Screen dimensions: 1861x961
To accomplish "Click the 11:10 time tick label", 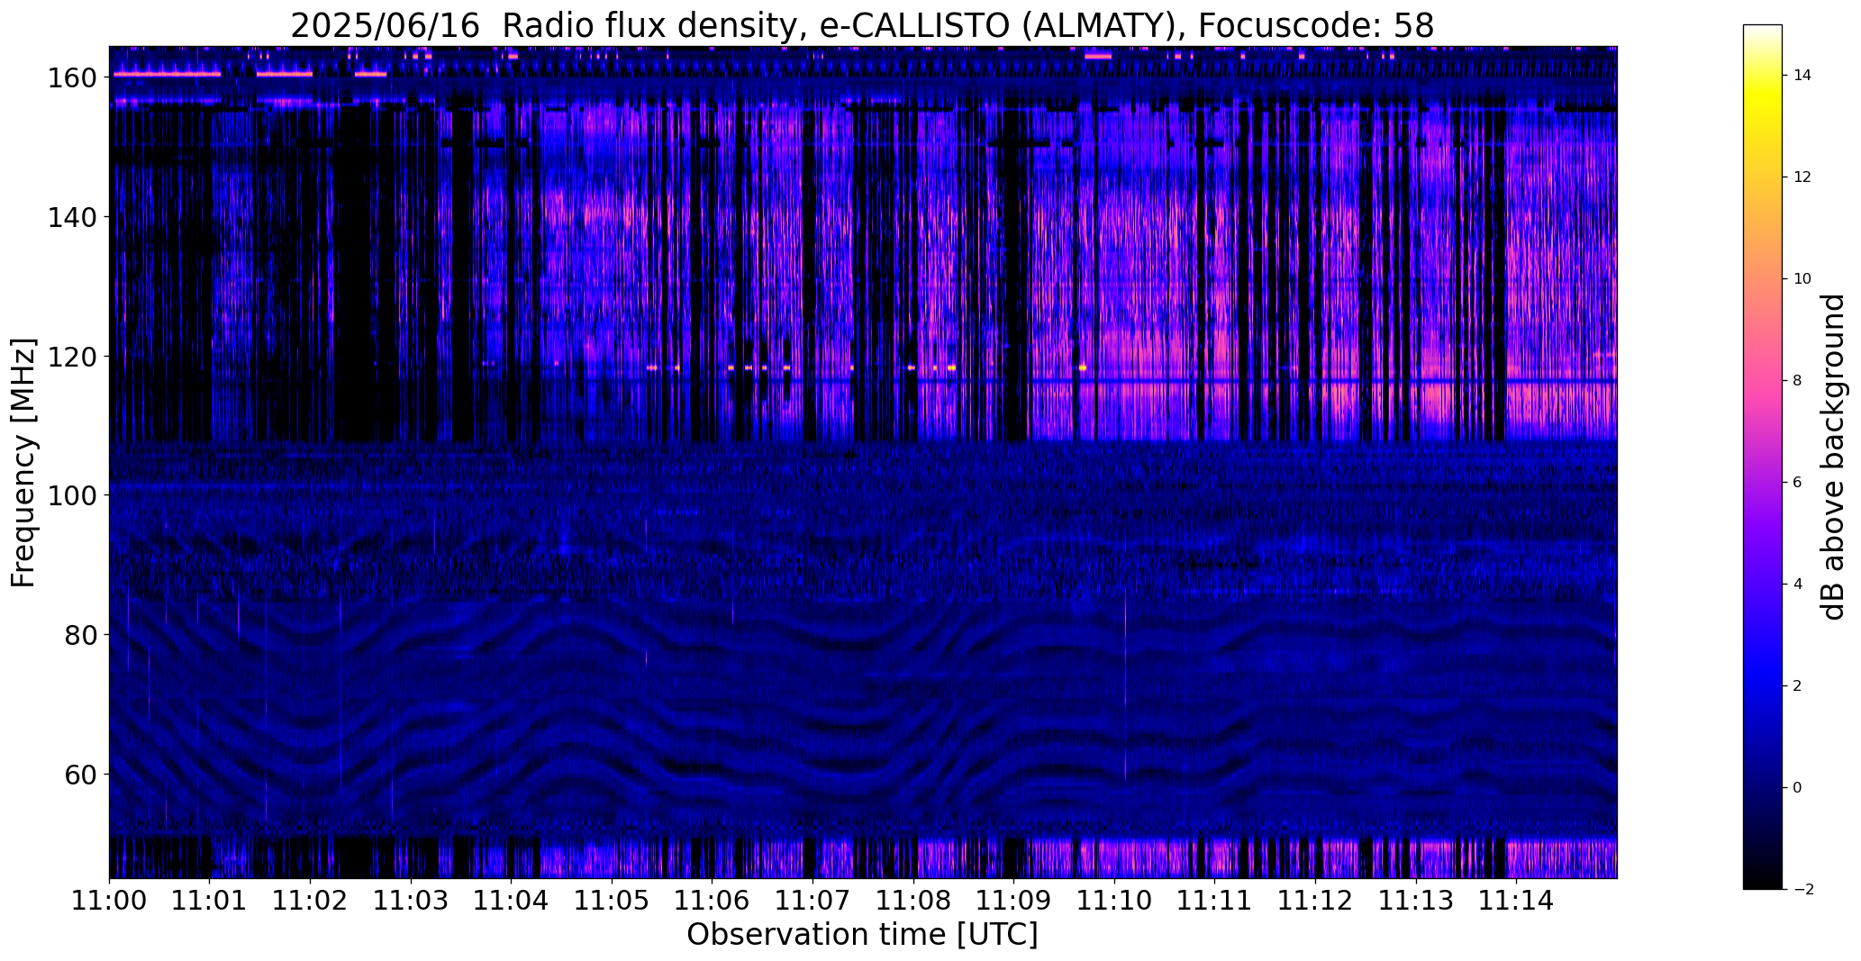I will pos(1114,899).
